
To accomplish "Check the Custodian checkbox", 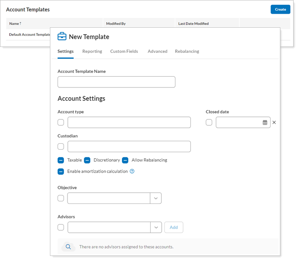I will [61, 147].
